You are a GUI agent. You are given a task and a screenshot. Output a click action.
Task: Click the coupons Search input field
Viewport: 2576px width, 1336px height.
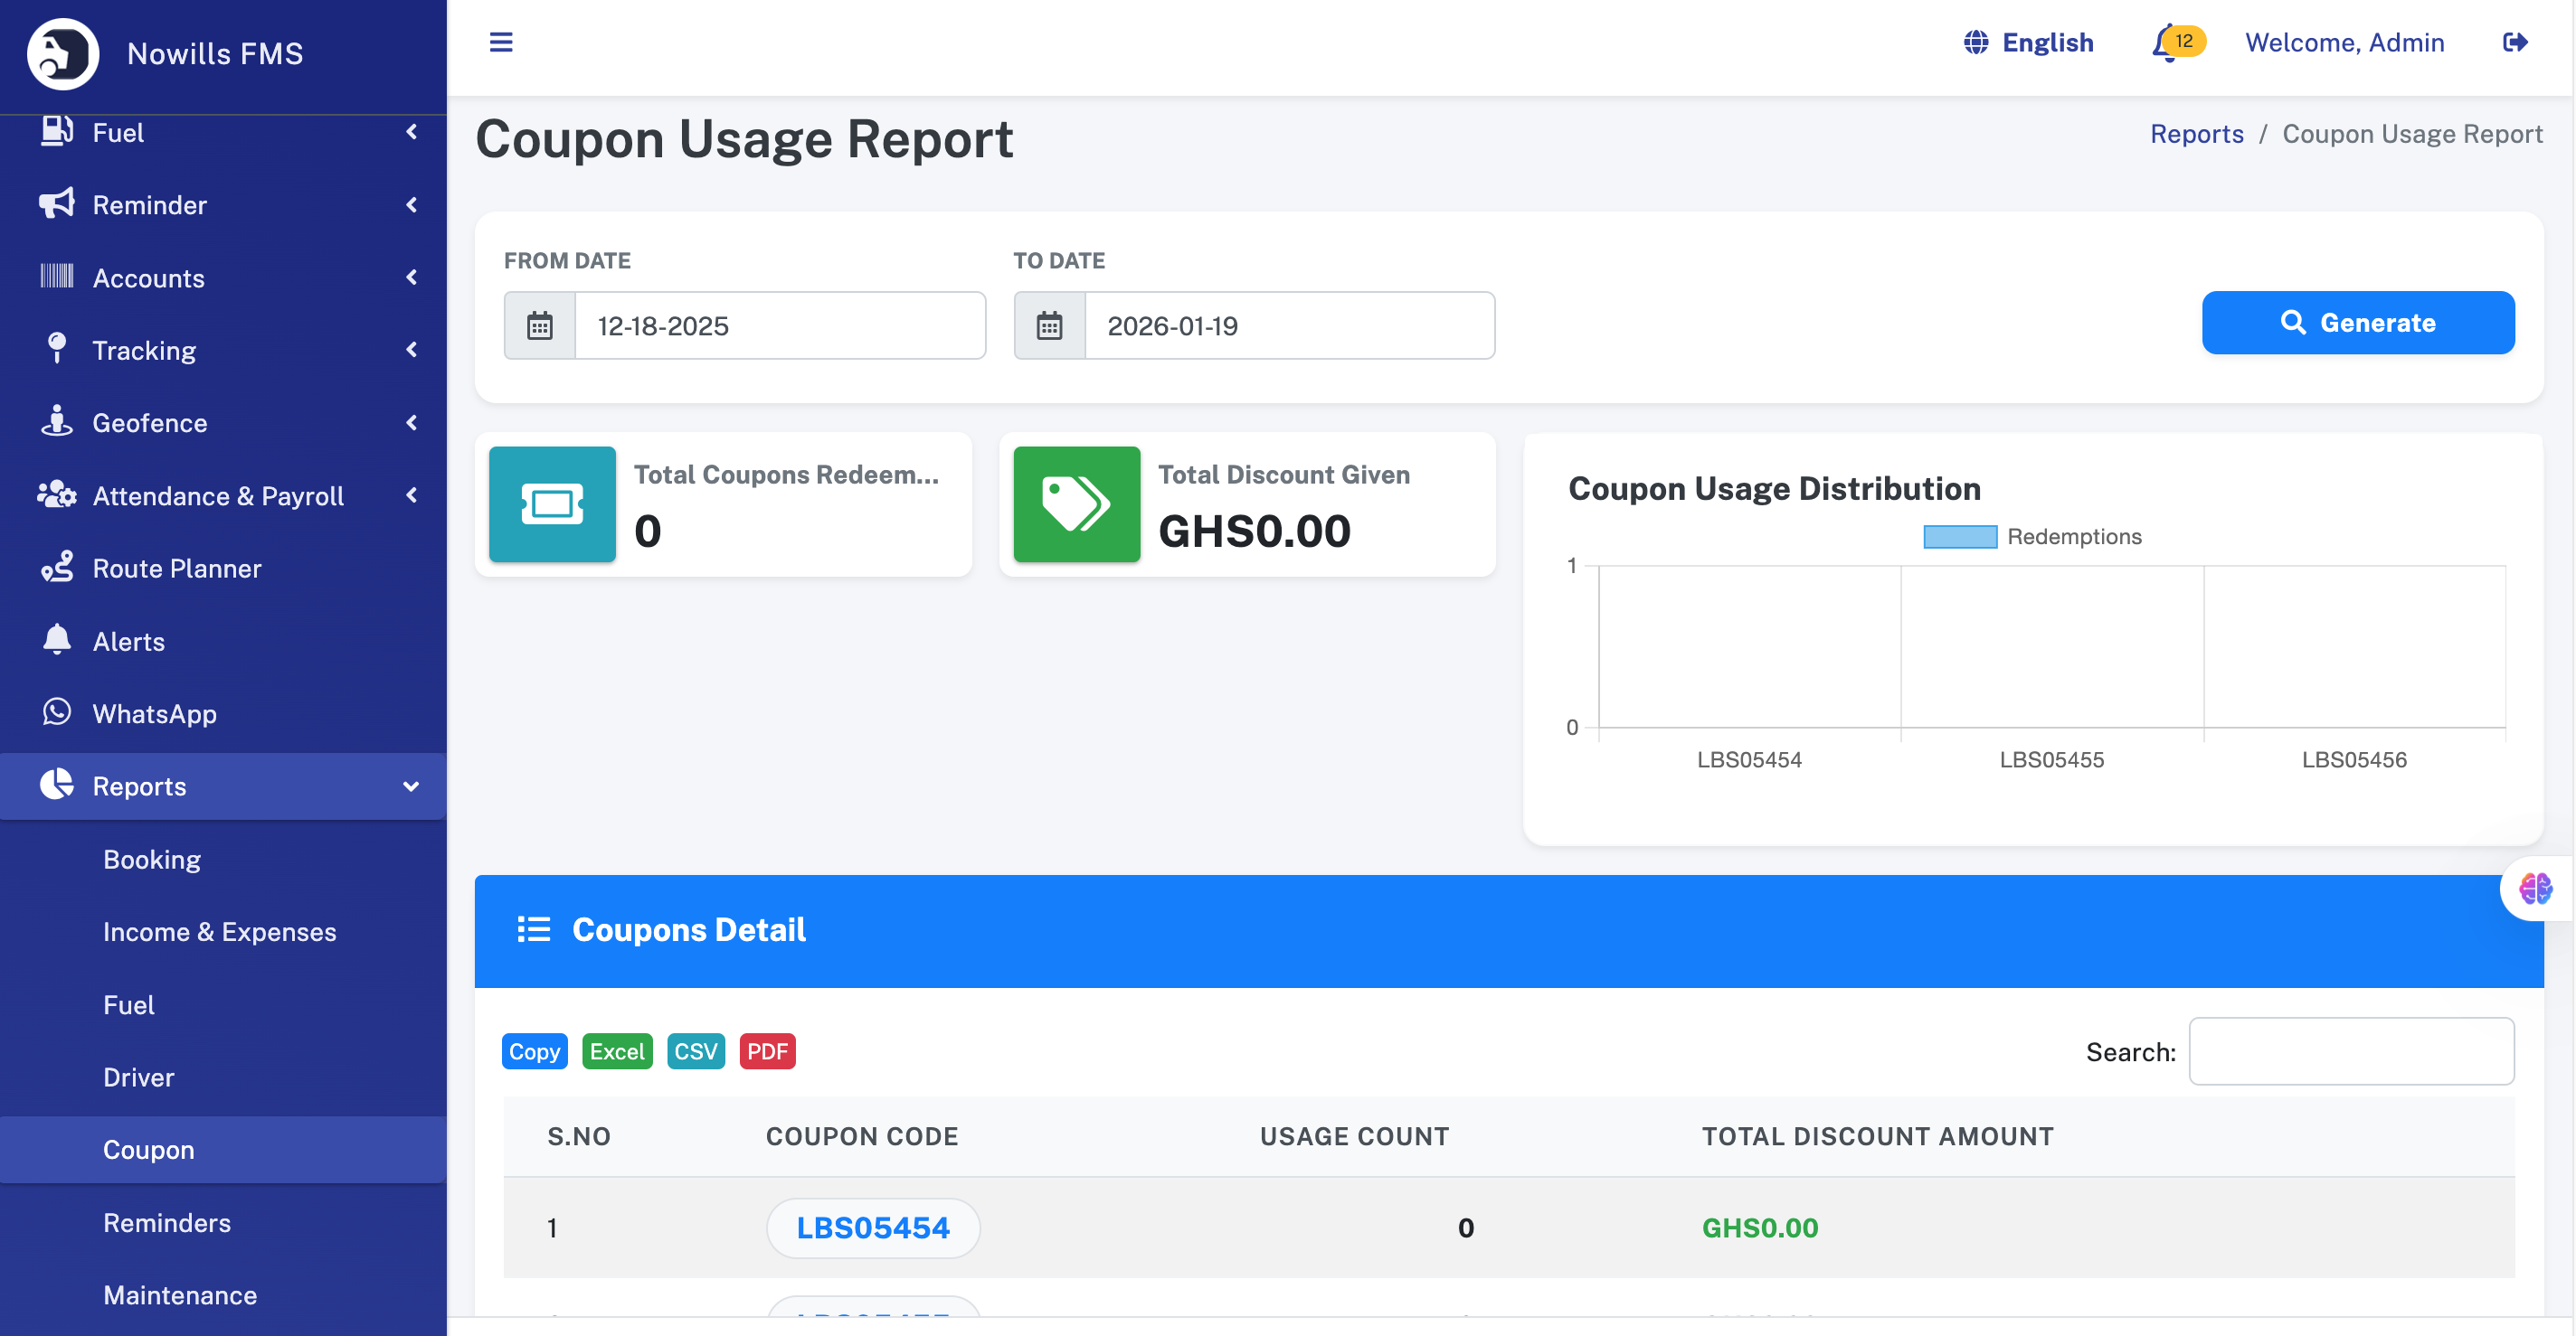coord(2350,1051)
